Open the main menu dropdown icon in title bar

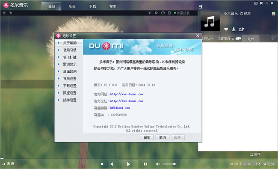coord(256,3)
